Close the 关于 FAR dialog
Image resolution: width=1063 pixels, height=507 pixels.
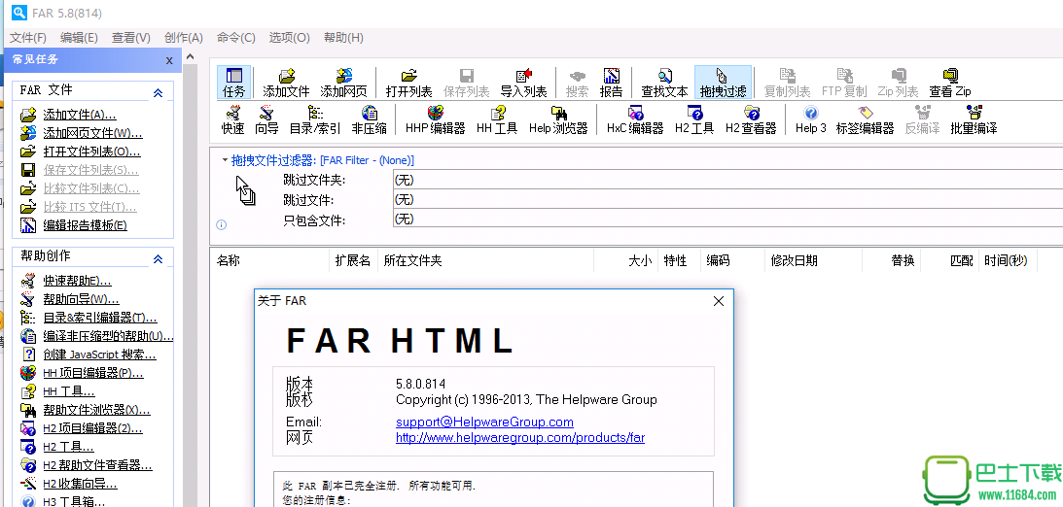click(x=719, y=301)
